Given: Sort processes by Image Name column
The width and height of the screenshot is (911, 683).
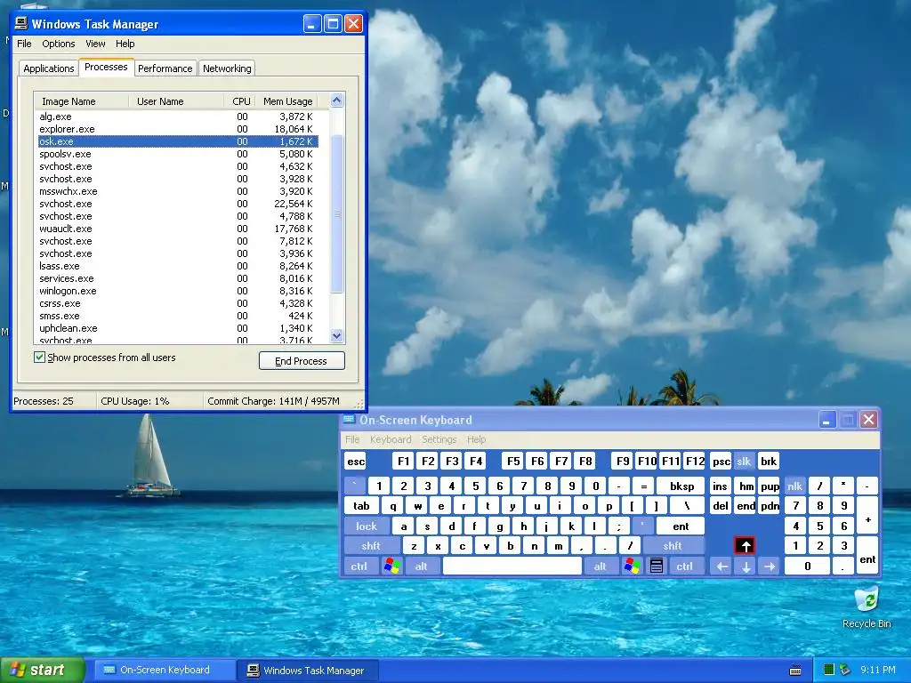Looking at the screenshot, I should (x=81, y=101).
